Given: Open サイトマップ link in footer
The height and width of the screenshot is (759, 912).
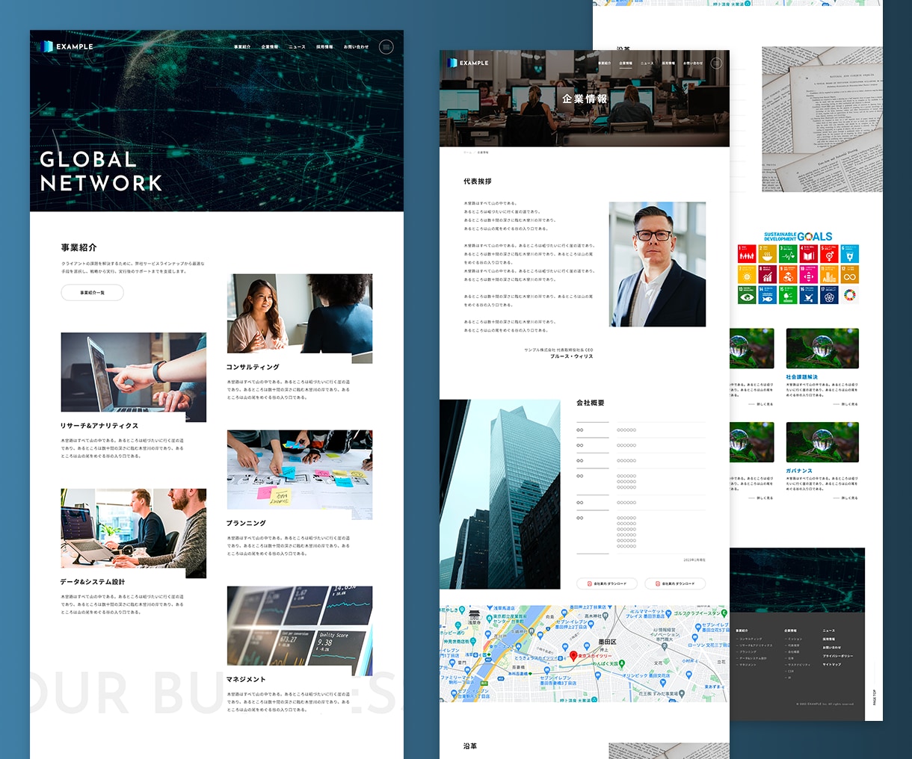Looking at the screenshot, I should (x=832, y=664).
